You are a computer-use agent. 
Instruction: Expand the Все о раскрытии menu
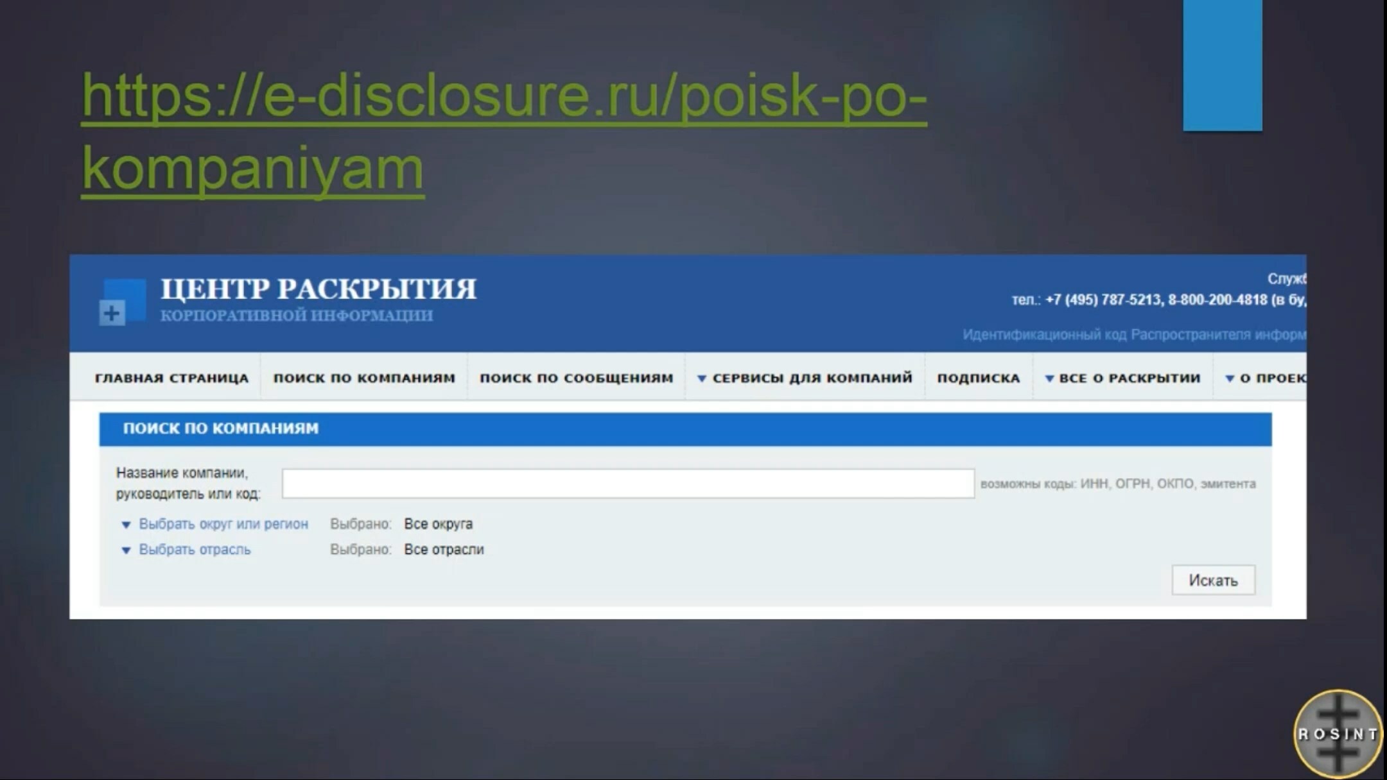(1122, 378)
